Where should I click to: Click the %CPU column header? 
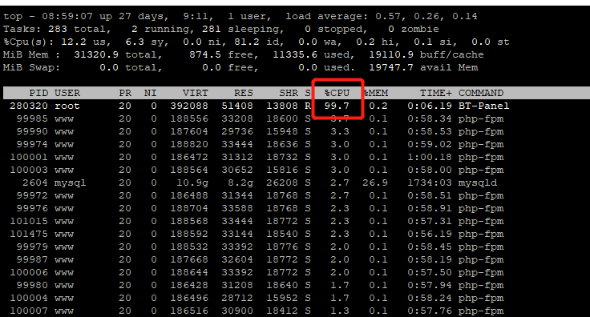point(337,93)
